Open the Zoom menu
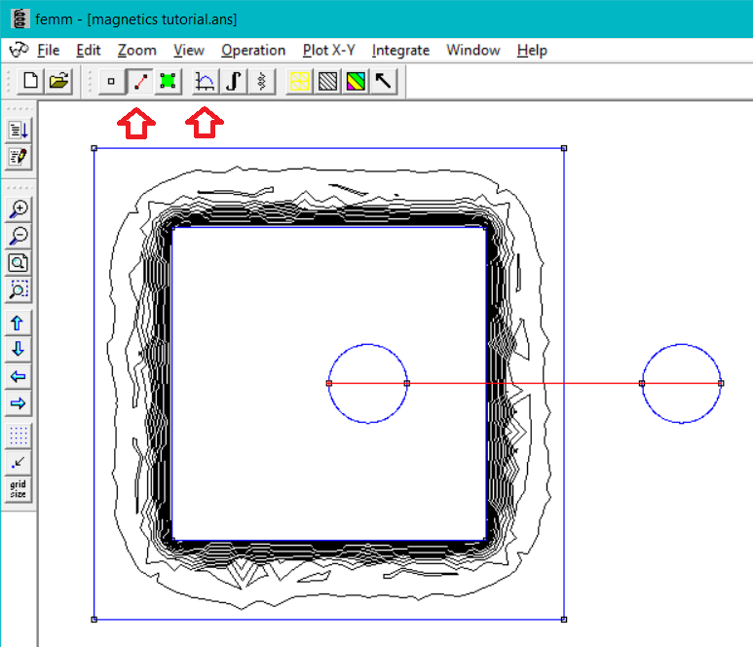Viewport: 753px width, 647px height. (137, 50)
